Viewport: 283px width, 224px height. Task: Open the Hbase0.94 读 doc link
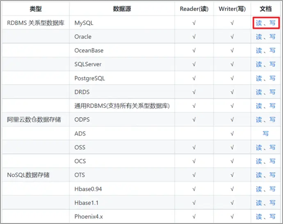259,189
